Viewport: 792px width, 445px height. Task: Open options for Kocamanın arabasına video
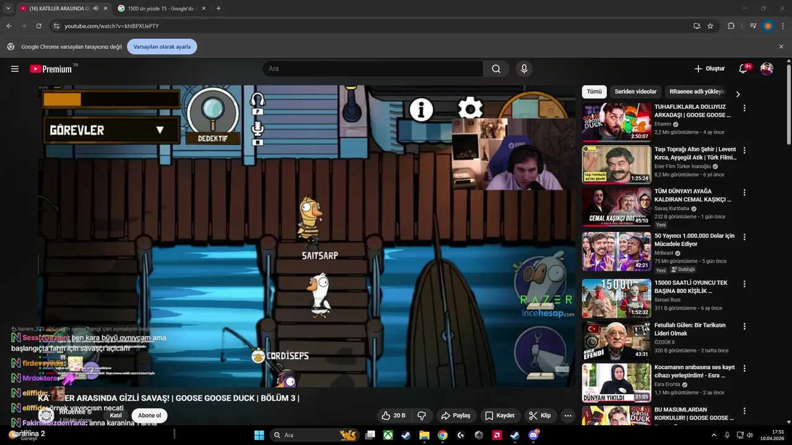click(x=744, y=368)
